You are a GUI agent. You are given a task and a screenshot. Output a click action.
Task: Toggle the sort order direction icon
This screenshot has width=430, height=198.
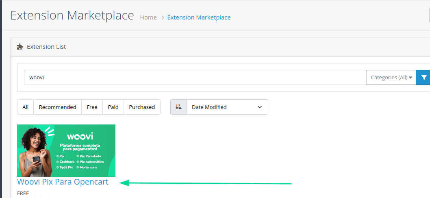point(178,107)
